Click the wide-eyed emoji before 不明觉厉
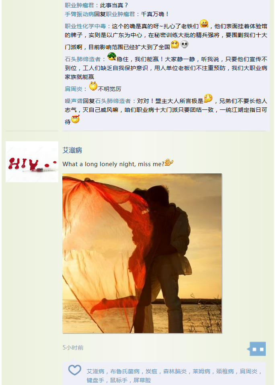 pos(93,86)
